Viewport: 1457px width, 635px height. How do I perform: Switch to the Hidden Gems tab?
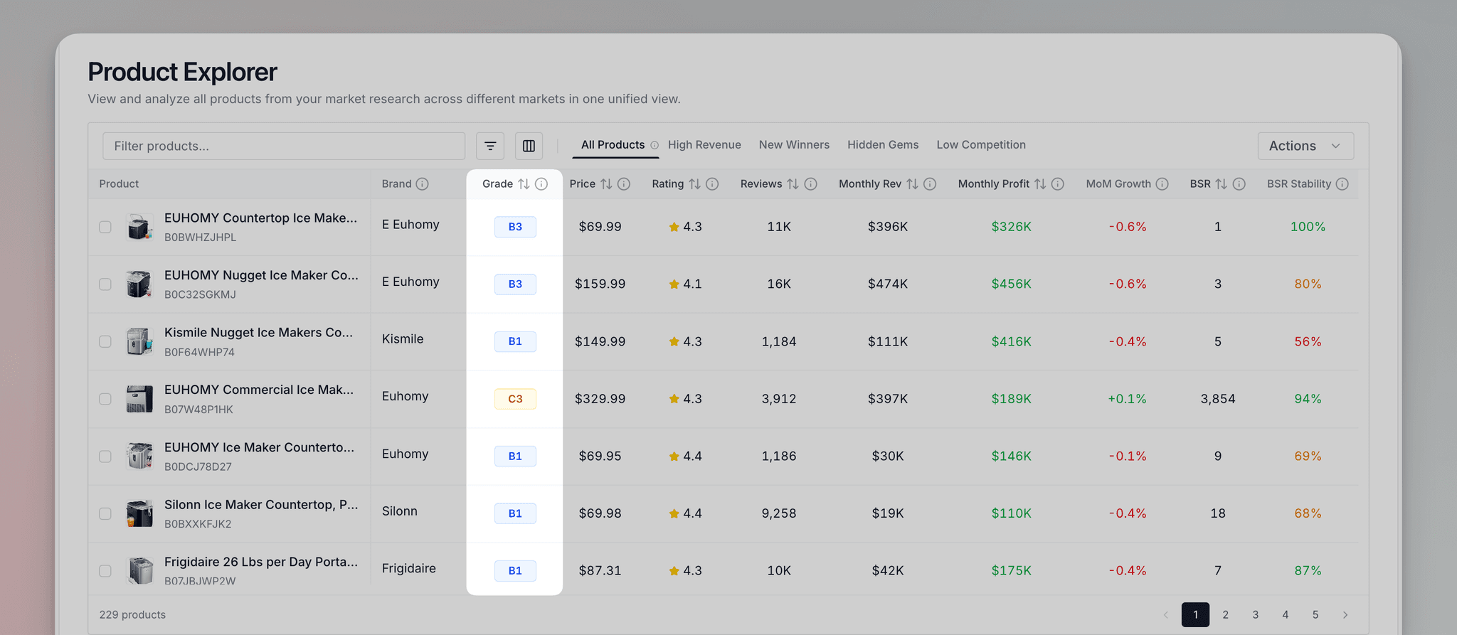(883, 145)
